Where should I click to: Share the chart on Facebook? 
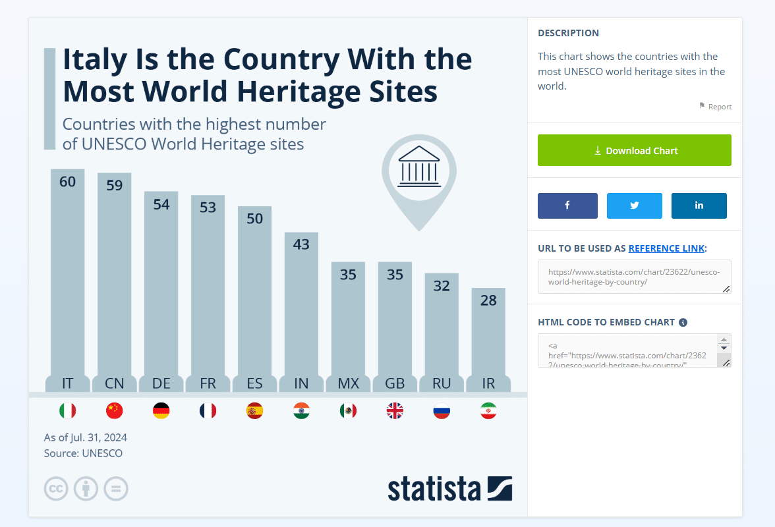click(567, 206)
